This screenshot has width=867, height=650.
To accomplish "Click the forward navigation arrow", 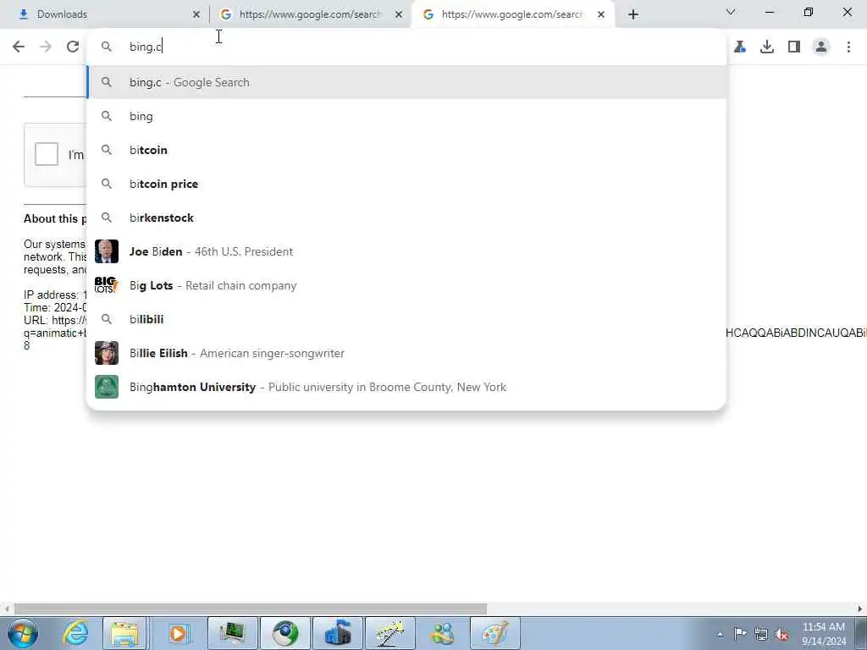I will pos(46,47).
